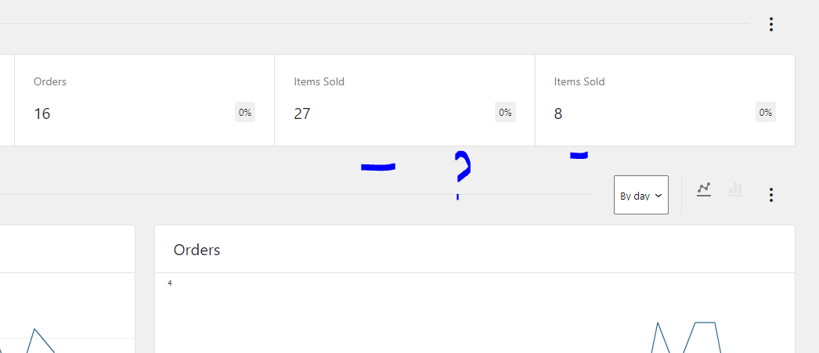819x353 pixels.
Task: Click the partially visible card left of Orders
Action: pyautogui.click(x=7, y=100)
